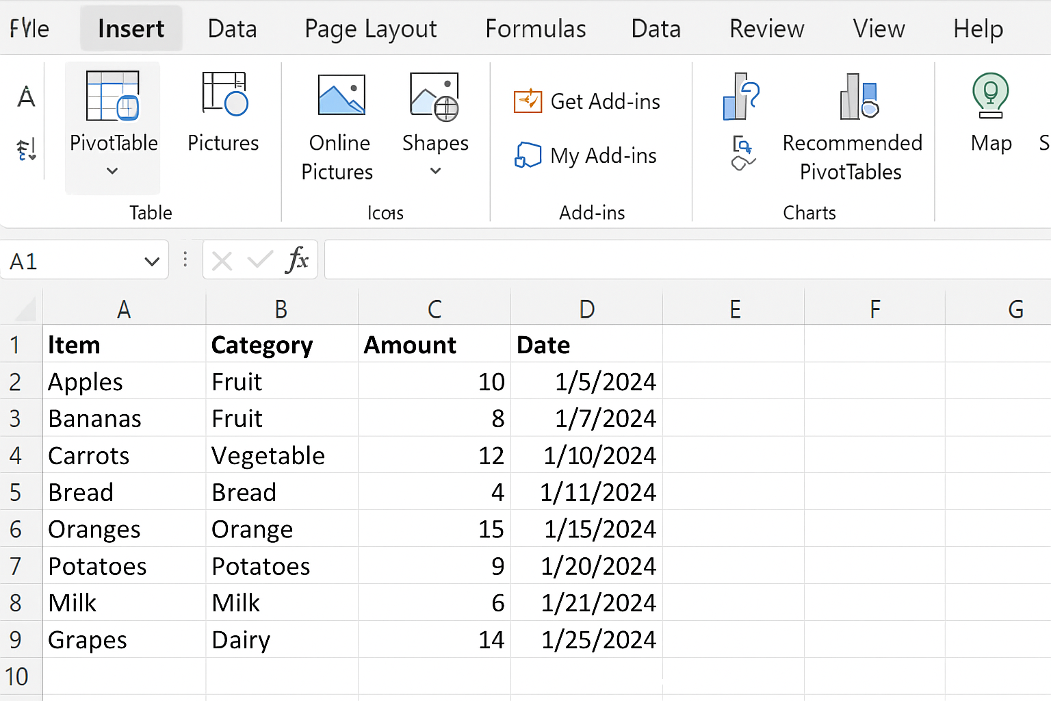Image resolution: width=1051 pixels, height=701 pixels.
Task: Click the letter A icon at ribbon left
Action: (26, 97)
